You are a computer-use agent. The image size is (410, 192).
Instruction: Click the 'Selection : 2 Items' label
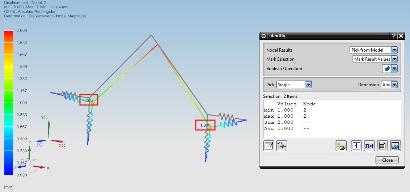coord(280,96)
